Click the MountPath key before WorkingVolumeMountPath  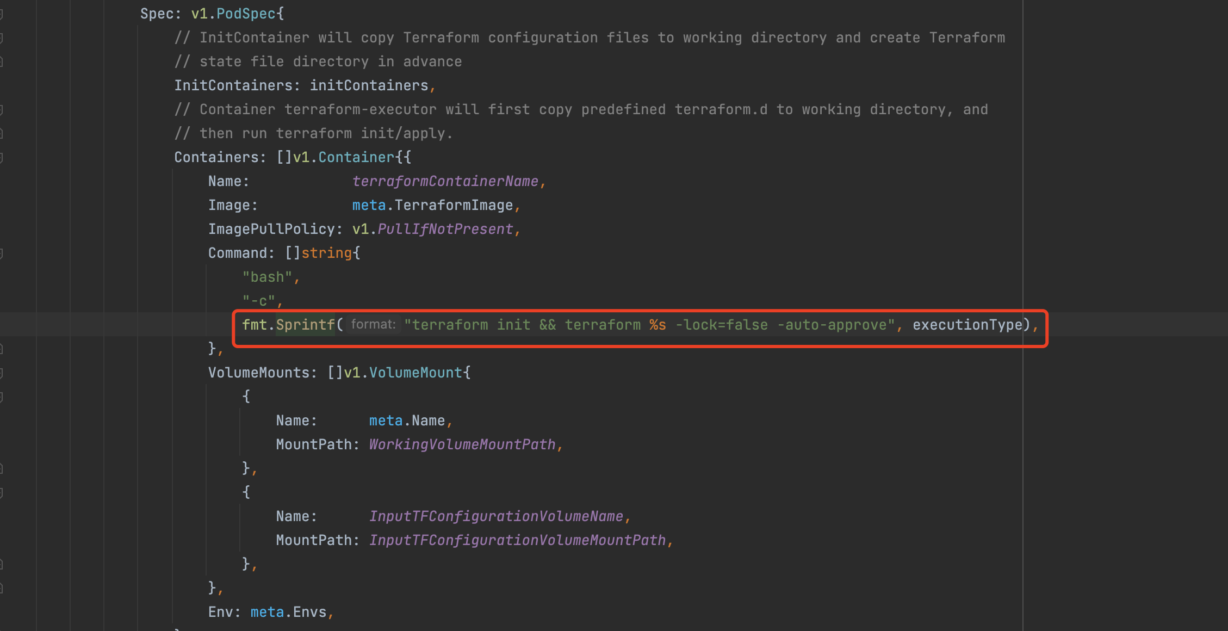313,444
